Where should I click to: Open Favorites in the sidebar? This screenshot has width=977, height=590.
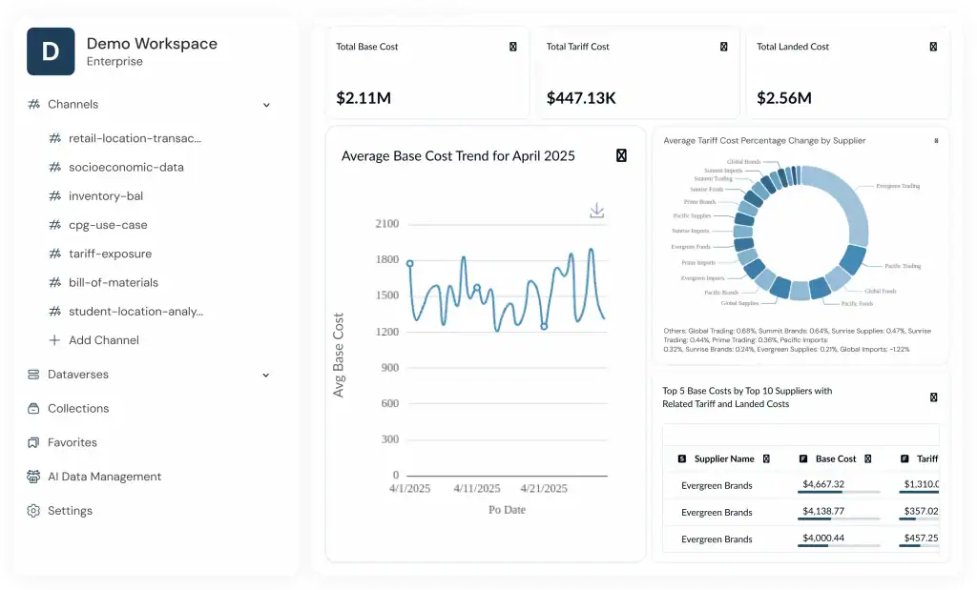coord(73,442)
